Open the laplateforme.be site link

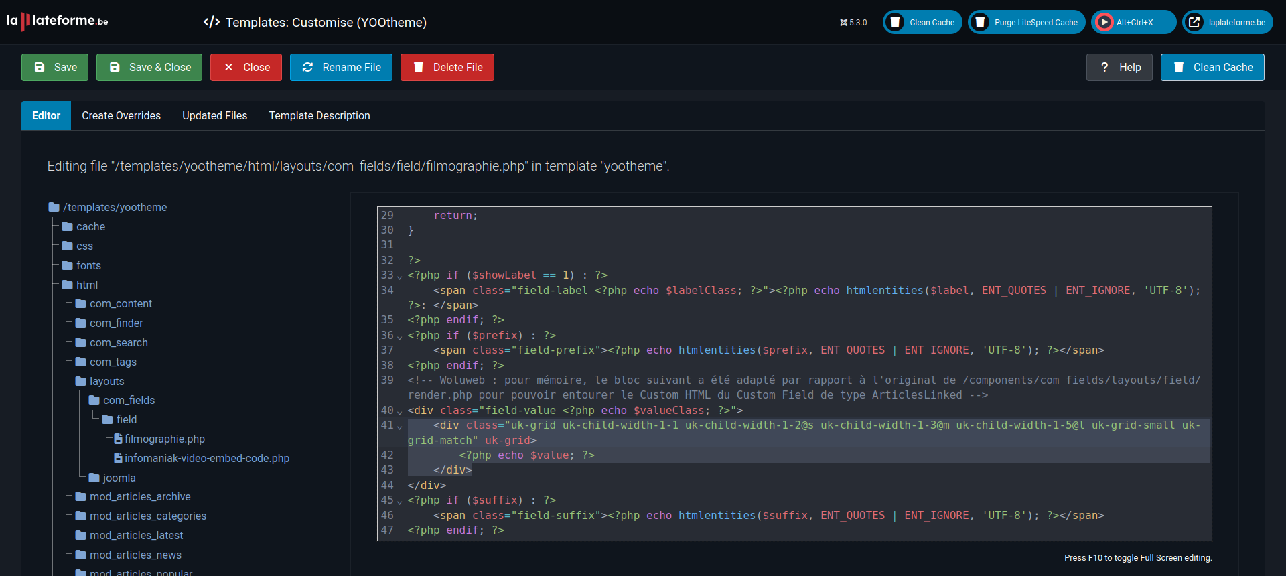coord(1228,22)
